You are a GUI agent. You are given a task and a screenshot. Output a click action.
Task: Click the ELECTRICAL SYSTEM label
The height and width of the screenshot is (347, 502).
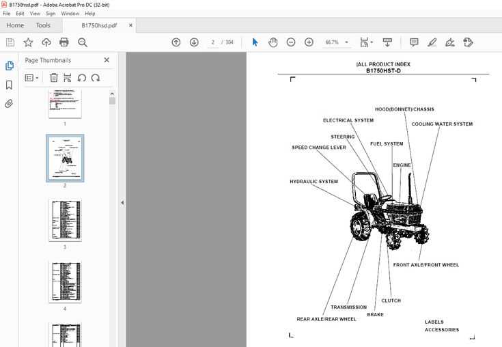point(348,120)
